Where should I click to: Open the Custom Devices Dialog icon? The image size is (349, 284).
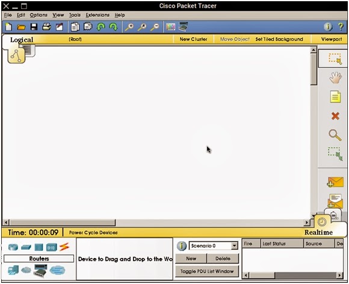tap(183, 27)
